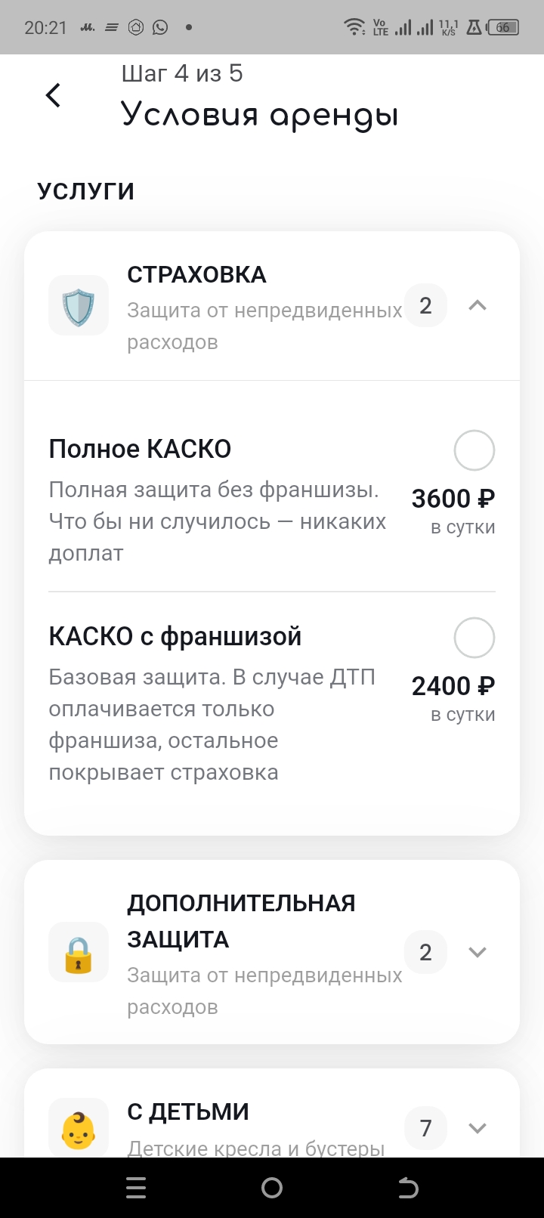Tap the КАСКО с франшизой option title

175,637
